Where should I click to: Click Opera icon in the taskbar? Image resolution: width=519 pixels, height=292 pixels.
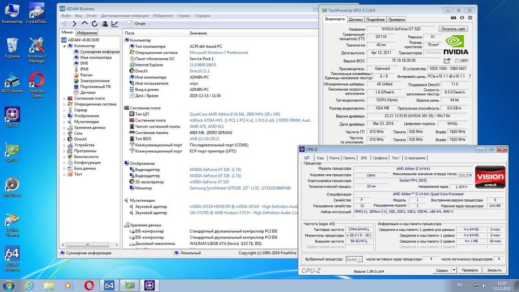89,285
